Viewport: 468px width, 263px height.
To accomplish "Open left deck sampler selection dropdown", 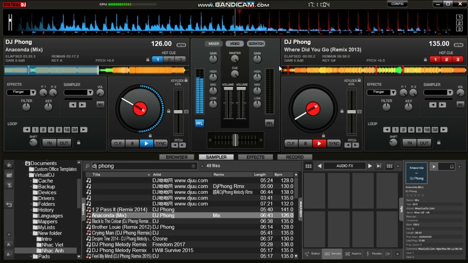I will [90, 92].
